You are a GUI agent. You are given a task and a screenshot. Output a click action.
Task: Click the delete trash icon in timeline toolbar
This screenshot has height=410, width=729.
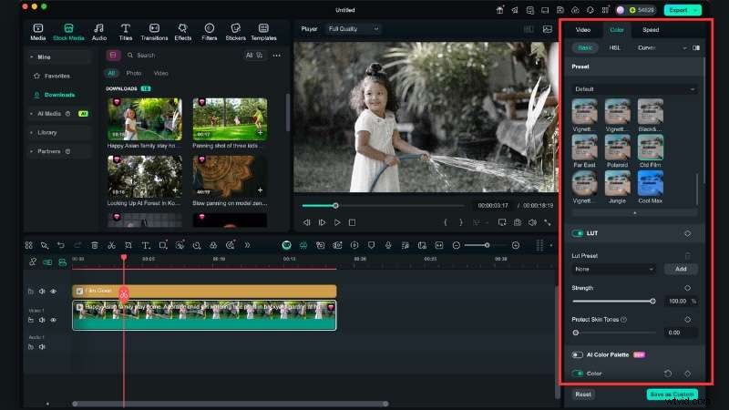[x=95, y=245]
